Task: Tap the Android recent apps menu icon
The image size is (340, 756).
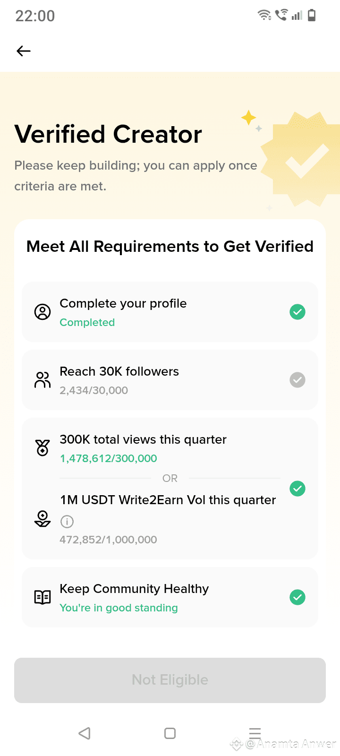Action: [255, 733]
